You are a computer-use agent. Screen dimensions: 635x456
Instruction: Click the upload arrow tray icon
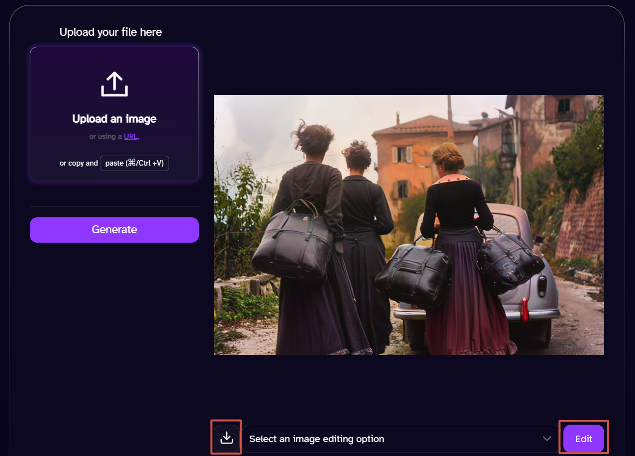tap(114, 84)
